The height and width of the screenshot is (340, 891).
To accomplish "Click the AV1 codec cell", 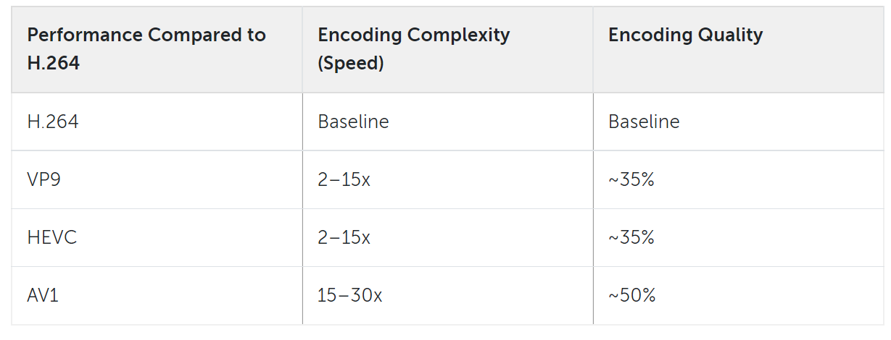I will coord(43,295).
